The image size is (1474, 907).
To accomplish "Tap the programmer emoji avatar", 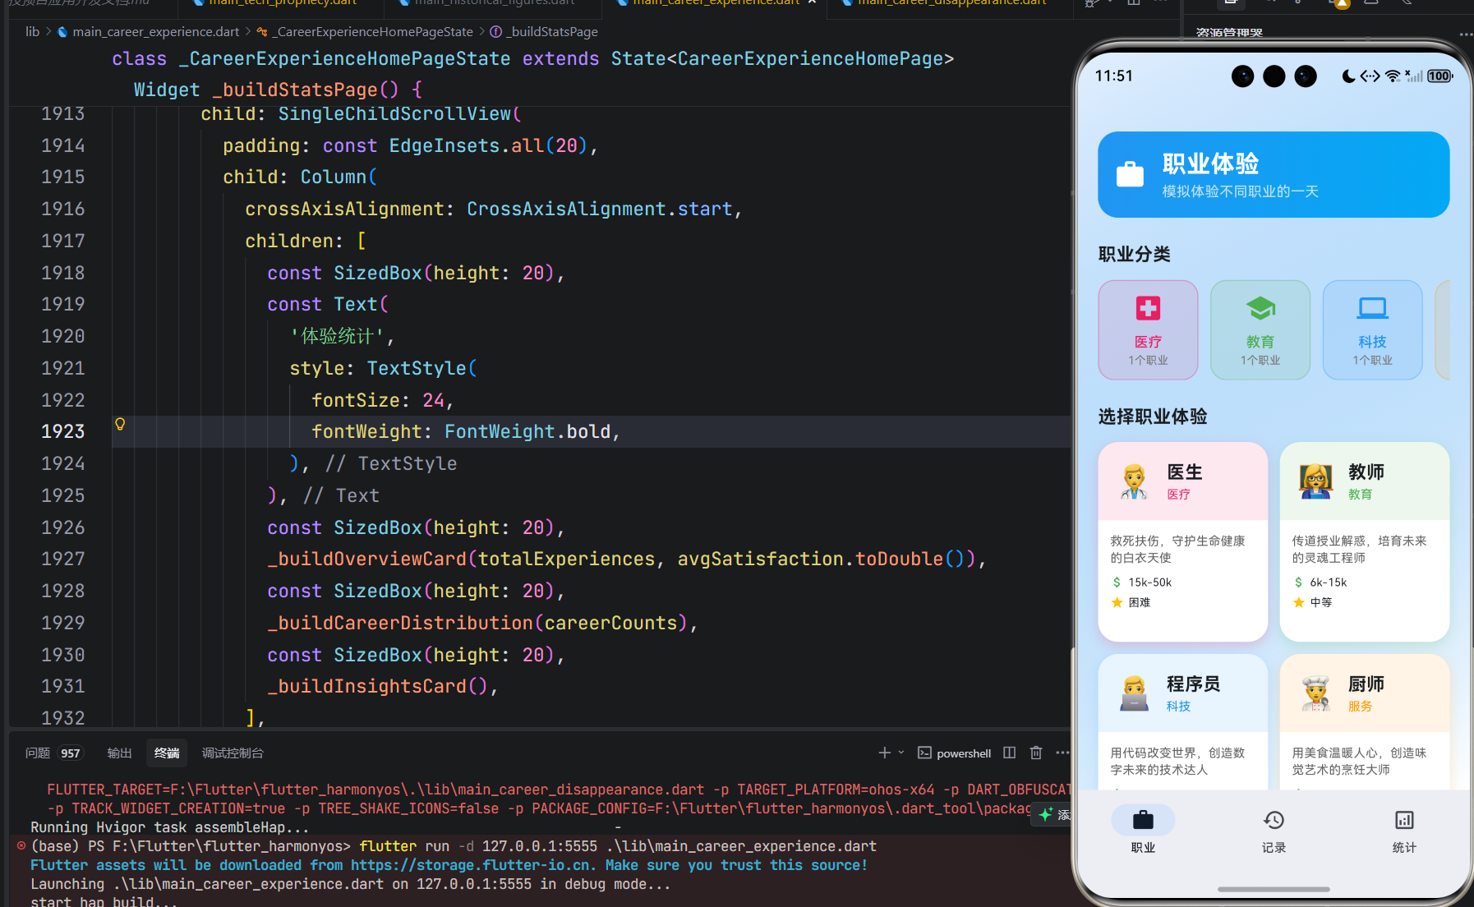I will (x=1135, y=693).
